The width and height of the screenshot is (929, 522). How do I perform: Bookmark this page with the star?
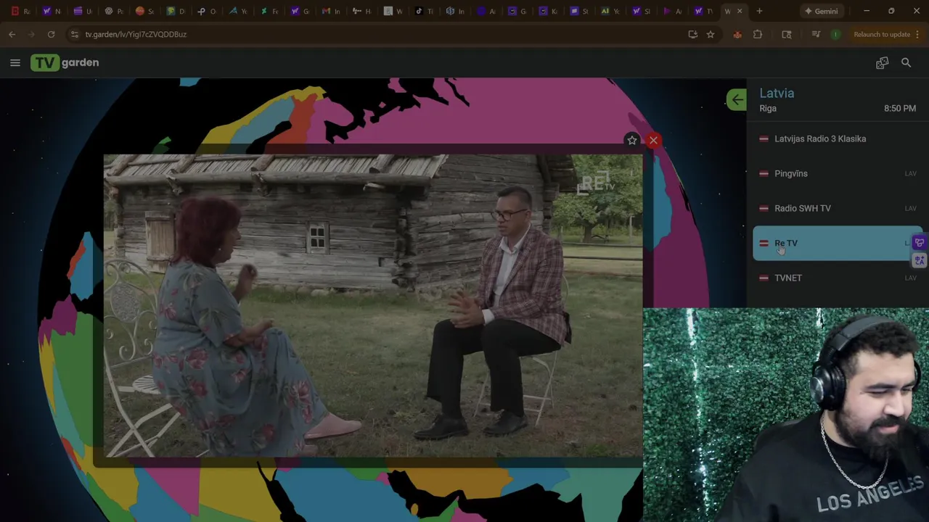coord(711,34)
